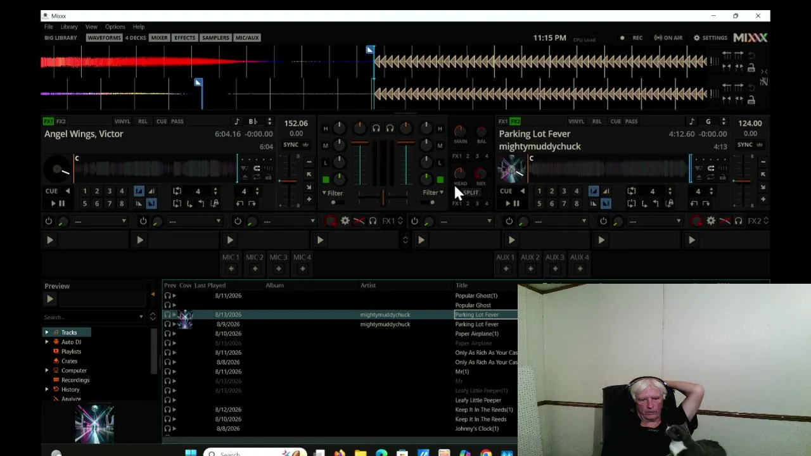Play the Preview deck
811x456 pixels.
click(x=50, y=299)
